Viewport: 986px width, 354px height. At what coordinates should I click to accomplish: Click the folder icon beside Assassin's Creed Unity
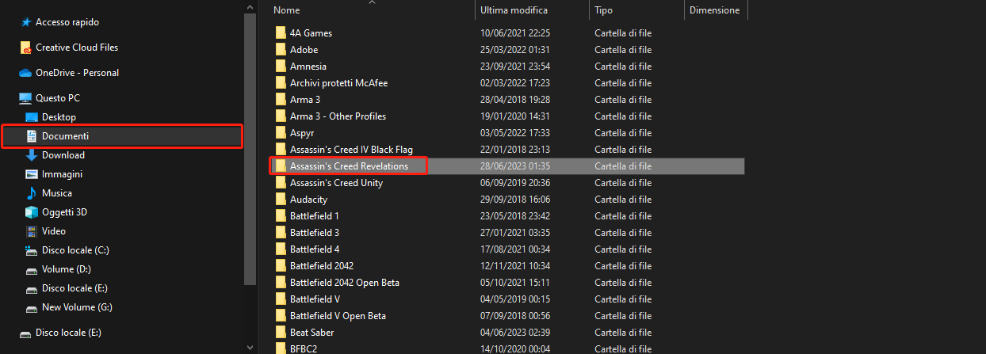pos(281,183)
